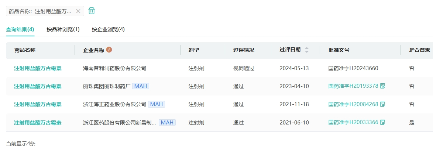
Task: Click 批准文号 column header
Action: click(x=339, y=50)
